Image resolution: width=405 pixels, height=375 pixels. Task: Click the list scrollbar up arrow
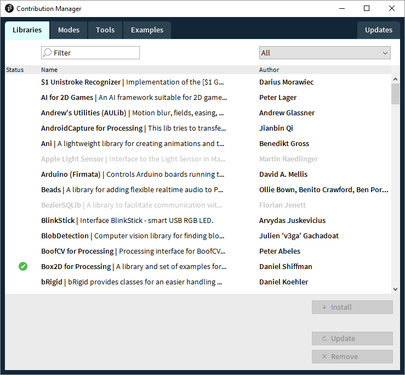(395, 79)
